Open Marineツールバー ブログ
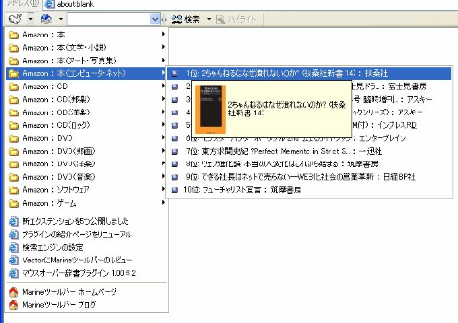This screenshot has width=458, height=323. click(59, 305)
